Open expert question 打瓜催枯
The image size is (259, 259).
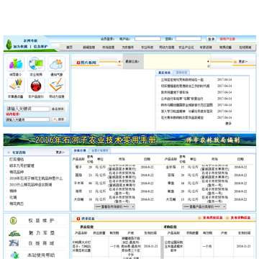tap(17, 159)
